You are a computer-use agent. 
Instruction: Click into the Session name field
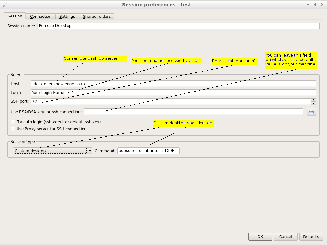pos(178,26)
